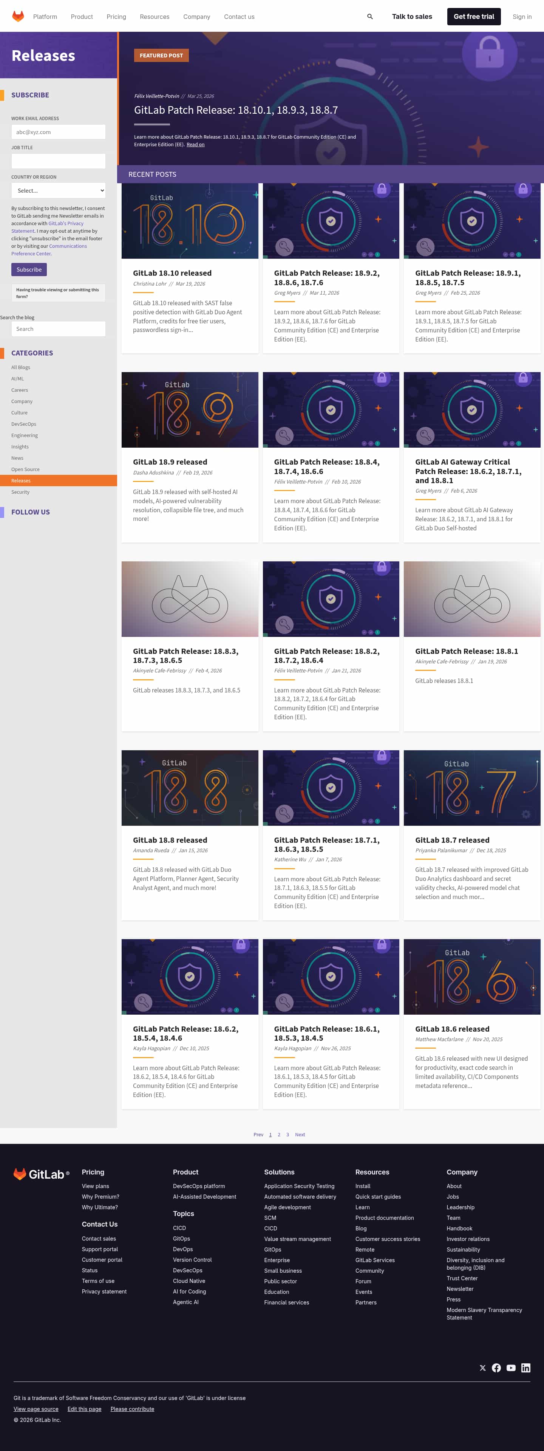
Task: Click the Get free trial button
Action: click(x=474, y=16)
